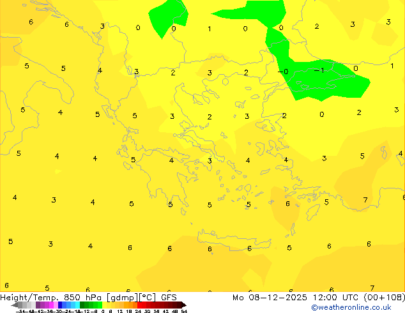Click the 'Mo 08-12-2025 12:00 UTC' timestamp
The image size is (405, 313).
click(296, 298)
